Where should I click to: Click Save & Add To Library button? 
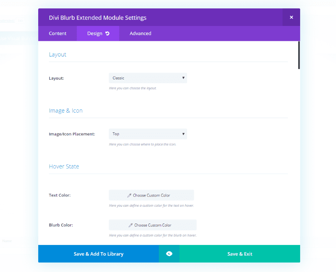point(99,254)
